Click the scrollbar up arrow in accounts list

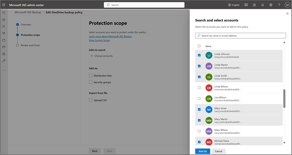point(284,43)
